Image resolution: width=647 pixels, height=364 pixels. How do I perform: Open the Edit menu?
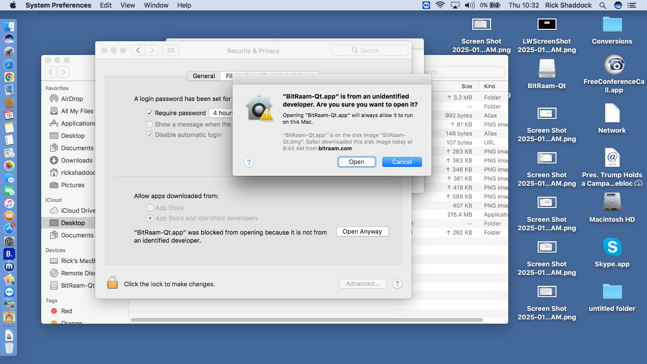106,5
